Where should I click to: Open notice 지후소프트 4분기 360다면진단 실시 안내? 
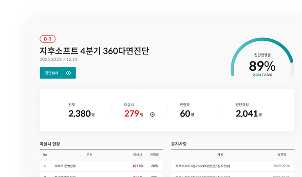coord(233,166)
